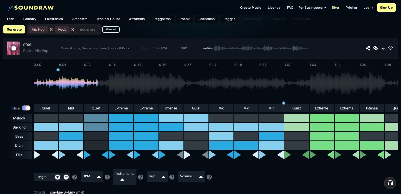Click the Clear all button
Image resolution: width=401 pixels, height=194 pixels.
tap(111, 29)
